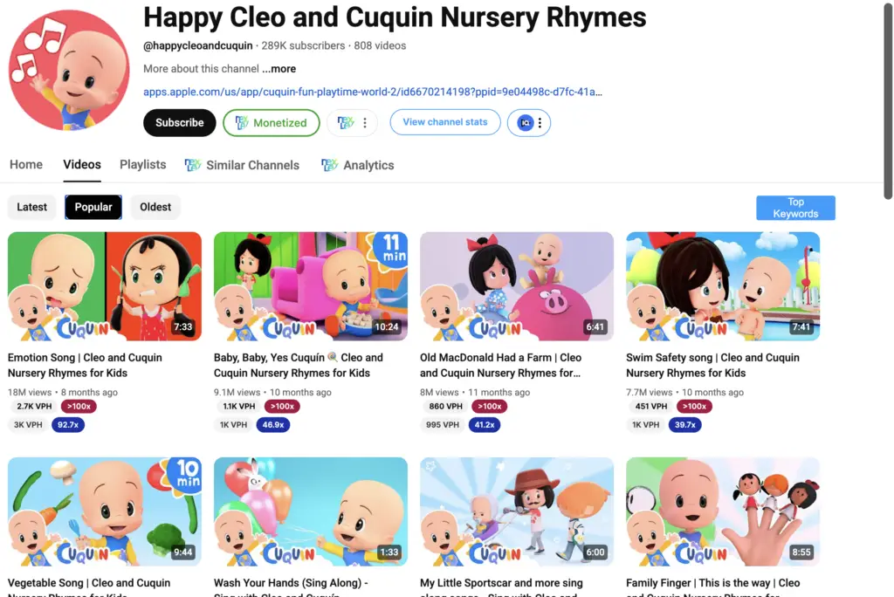Click the 41.2x badge under Old MacDonald
This screenshot has width=894, height=597.
484,425
